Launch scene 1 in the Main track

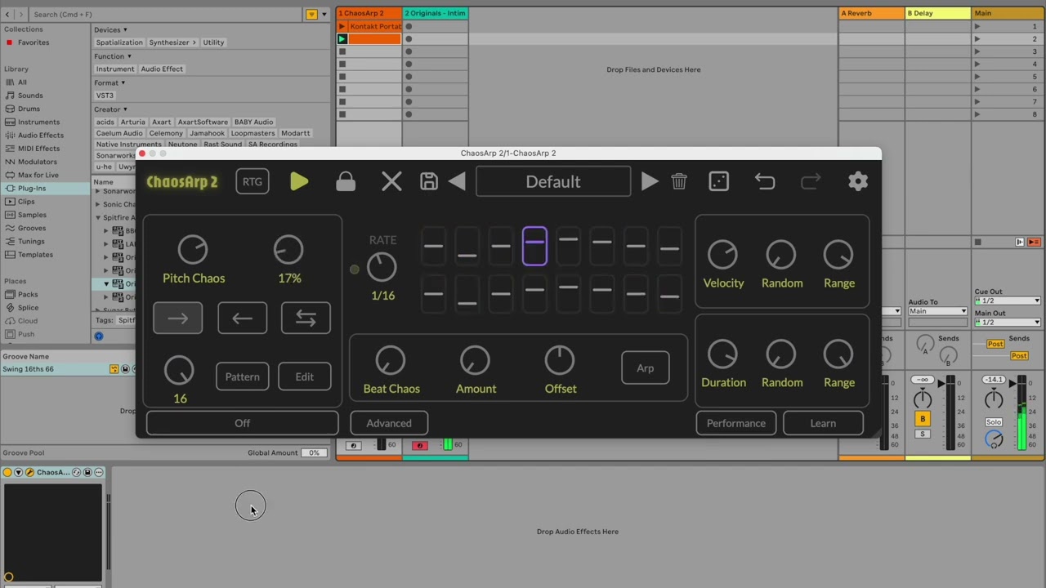pyautogui.click(x=977, y=26)
